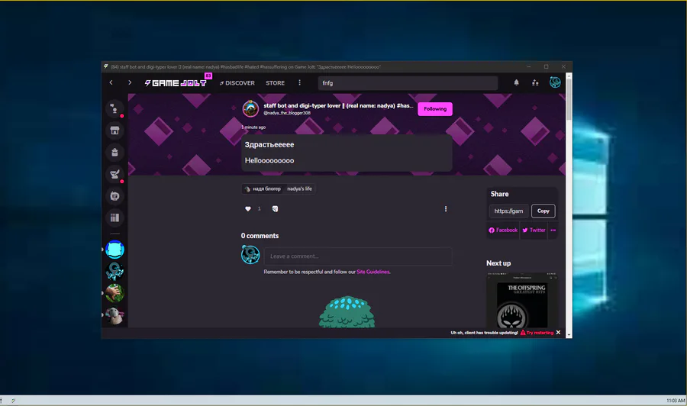687x406 pixels.
Task: Open staff bot and digi-typer lover profile name
Action: (338, 105)
